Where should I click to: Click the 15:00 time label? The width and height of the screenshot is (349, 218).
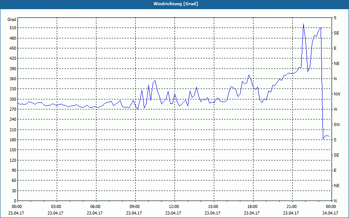[213, 207]
